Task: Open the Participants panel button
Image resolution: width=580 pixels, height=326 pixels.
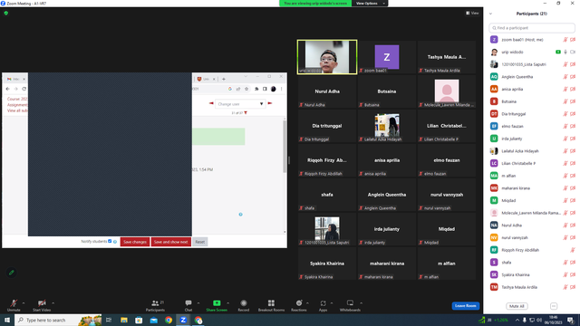Action: 155,305
